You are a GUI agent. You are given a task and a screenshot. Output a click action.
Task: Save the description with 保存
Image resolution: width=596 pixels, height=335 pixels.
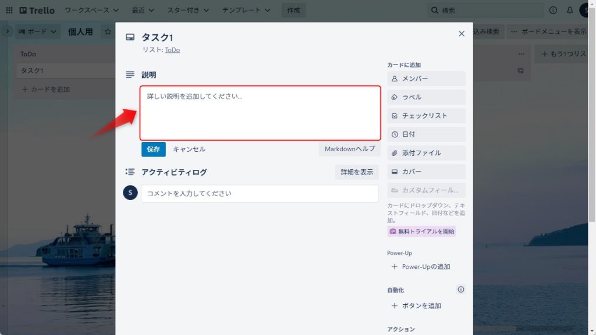coord(154,149)
